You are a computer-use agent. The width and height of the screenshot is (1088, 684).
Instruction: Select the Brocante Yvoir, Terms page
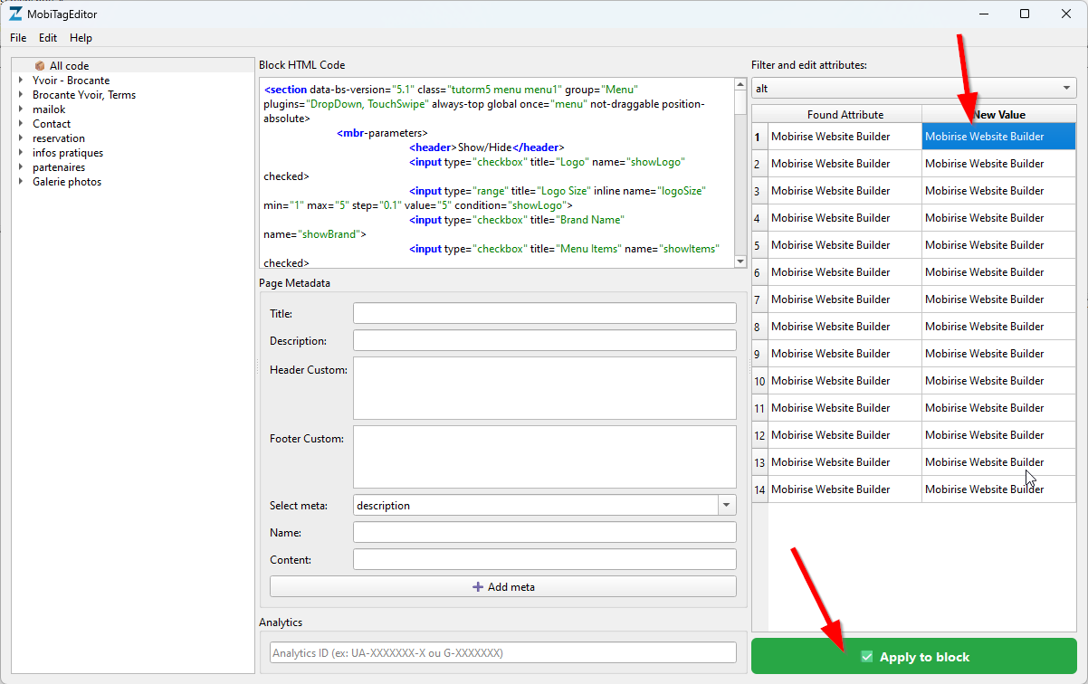(x=84, y=95)
